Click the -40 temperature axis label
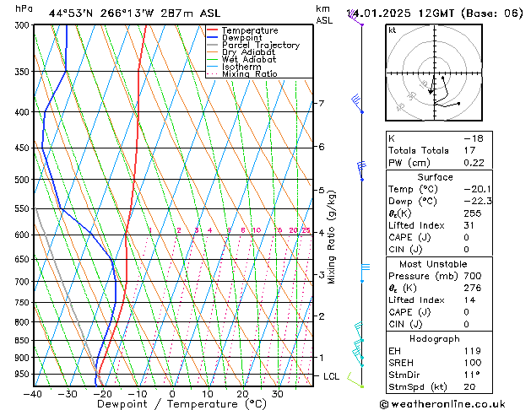Screen dimensions: 531x410 33,394
